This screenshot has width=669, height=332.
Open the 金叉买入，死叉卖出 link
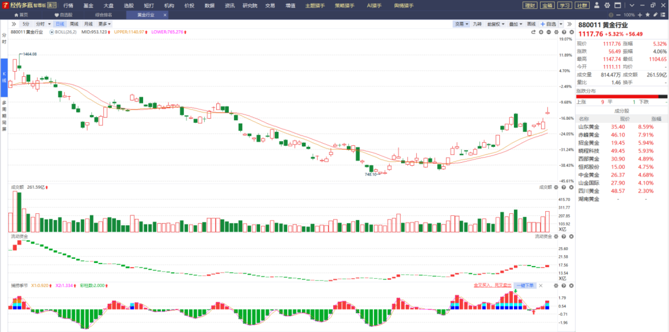click(492, 285)
